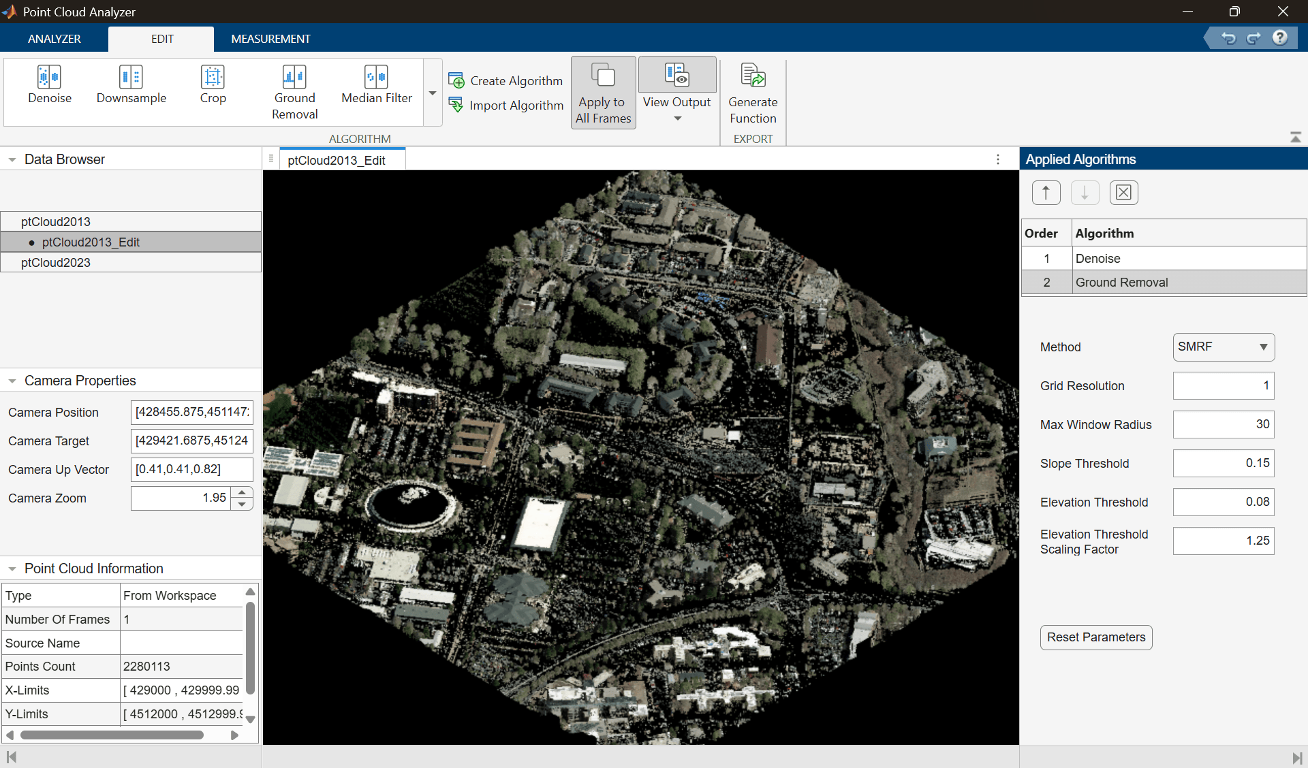Decrease Camera Zoom with down stepper

click(x=243, y=504)
